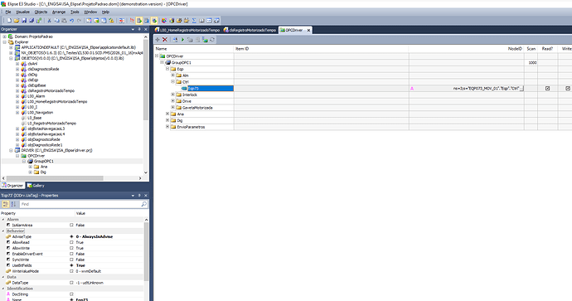Toggle the SyncWrite False value box
The width and height of the screenshot is (572, 301).
(71, 260)
